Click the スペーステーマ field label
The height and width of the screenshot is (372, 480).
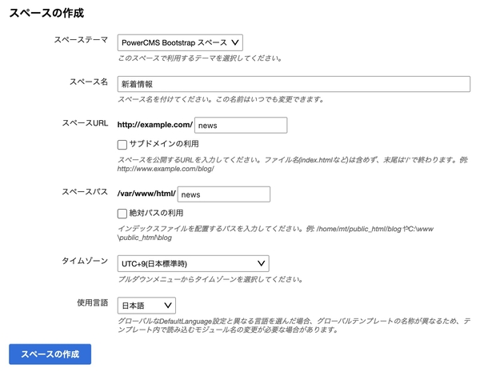click(x=81, y=40)
